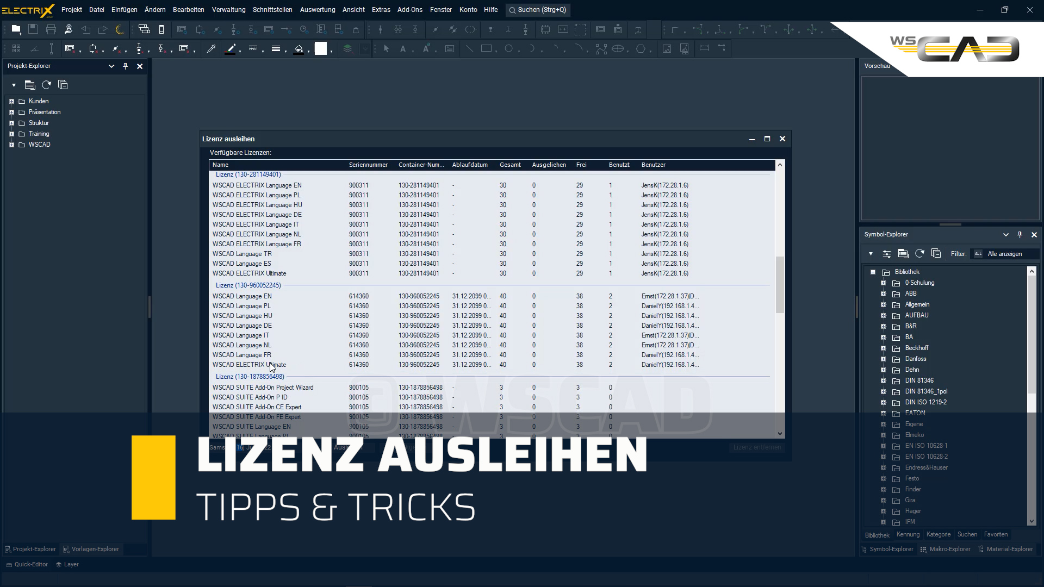
Task: Pin the Projekt-Explorer panel
Action: click(x=126, y=66)
